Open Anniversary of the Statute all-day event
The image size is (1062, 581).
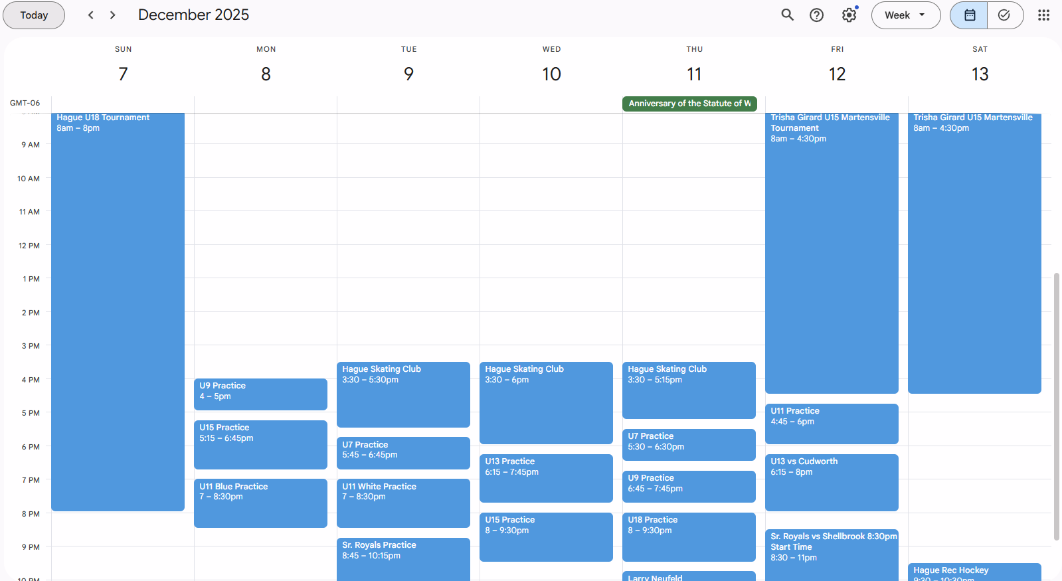(x=689, y=104)
